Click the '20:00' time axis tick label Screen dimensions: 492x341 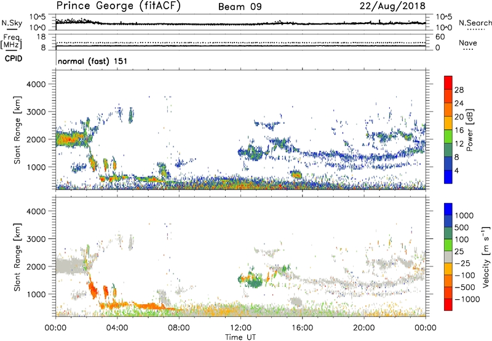(364, 328)
